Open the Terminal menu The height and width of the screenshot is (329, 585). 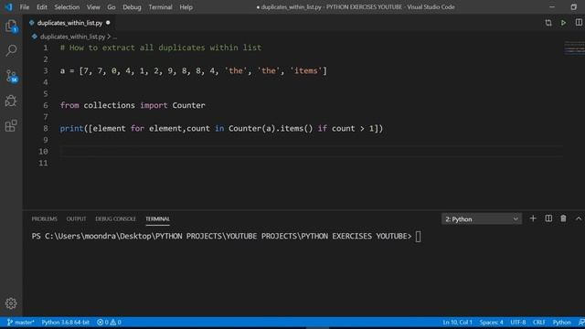160,7
